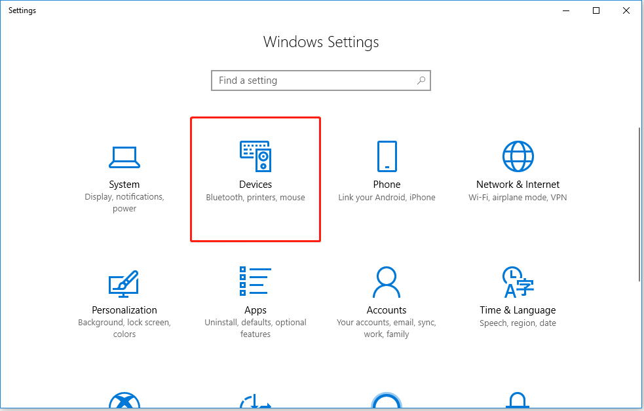Open Accounts settings via the person icon
Viewport: 644px width, 411px height.
click(x=387, y=281)
